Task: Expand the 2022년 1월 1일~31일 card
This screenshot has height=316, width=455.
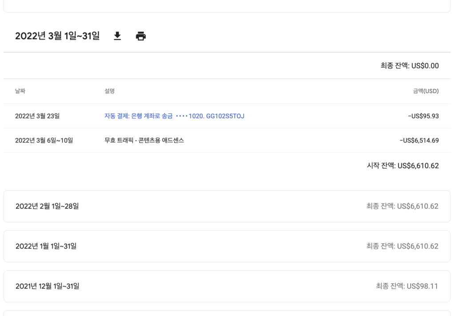Action: pyautogui.click(x=46, y=246)
